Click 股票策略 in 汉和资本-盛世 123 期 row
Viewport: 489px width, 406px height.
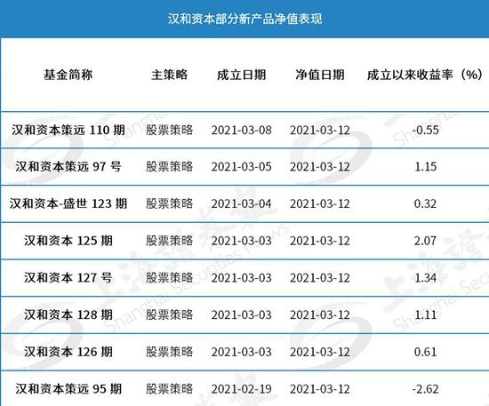point(169,203)
